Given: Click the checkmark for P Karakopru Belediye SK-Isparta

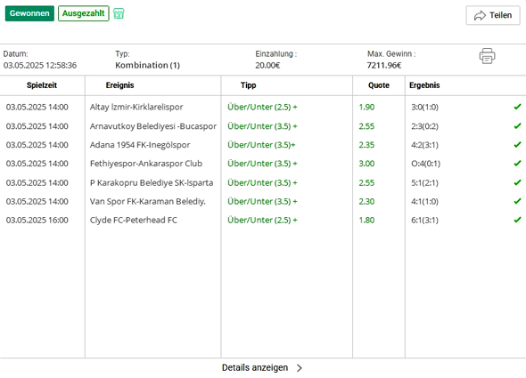Looking at the screenshot, I should pos(517,182).
